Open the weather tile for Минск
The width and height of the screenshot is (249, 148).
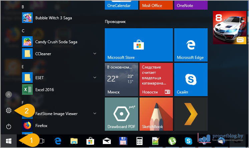[x=121, y=79]
